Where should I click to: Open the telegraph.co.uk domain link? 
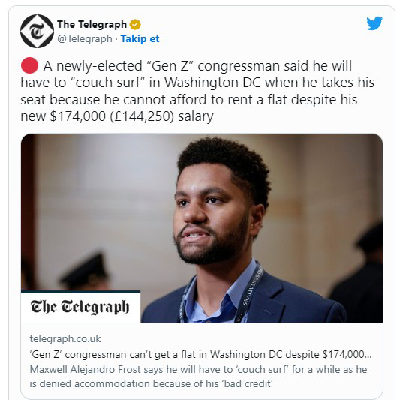tap(65, 338)
